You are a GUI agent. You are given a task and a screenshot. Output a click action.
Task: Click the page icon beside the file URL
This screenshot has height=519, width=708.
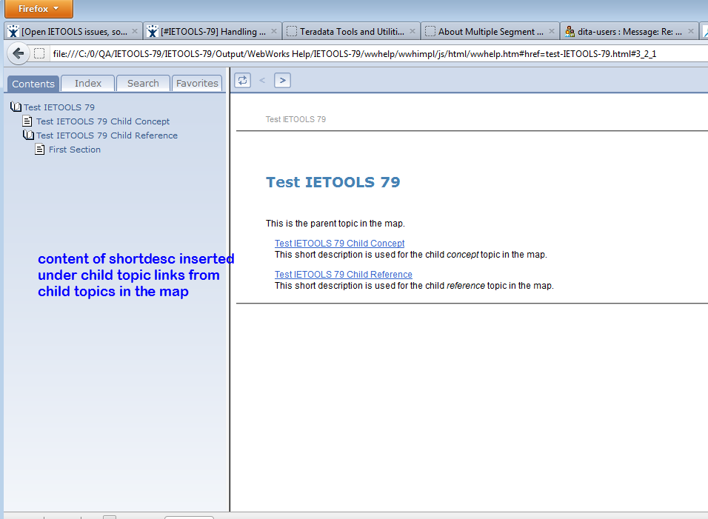pos(39,53)
